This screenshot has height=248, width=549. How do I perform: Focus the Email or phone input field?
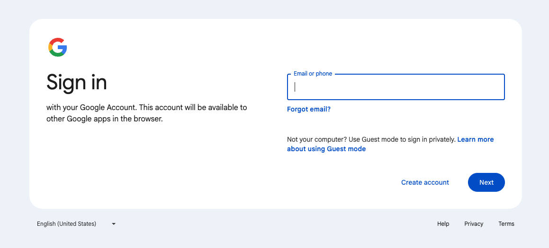tap(396, 87)
